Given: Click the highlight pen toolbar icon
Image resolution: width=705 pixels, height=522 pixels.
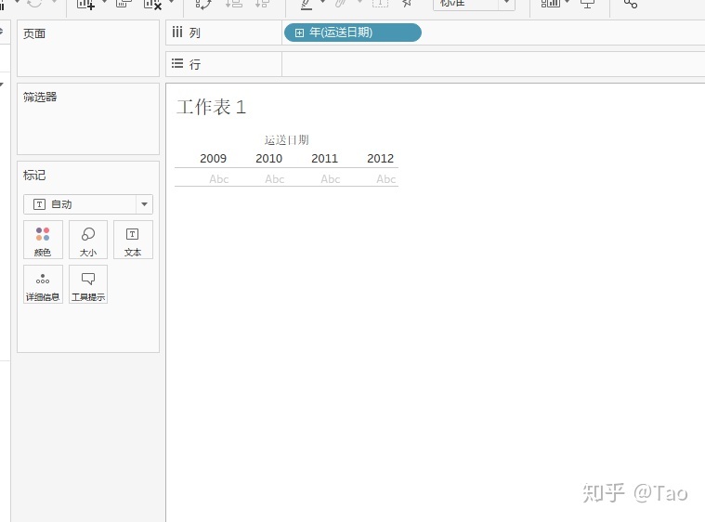Looking at the screenshot, I should point(307,4).
